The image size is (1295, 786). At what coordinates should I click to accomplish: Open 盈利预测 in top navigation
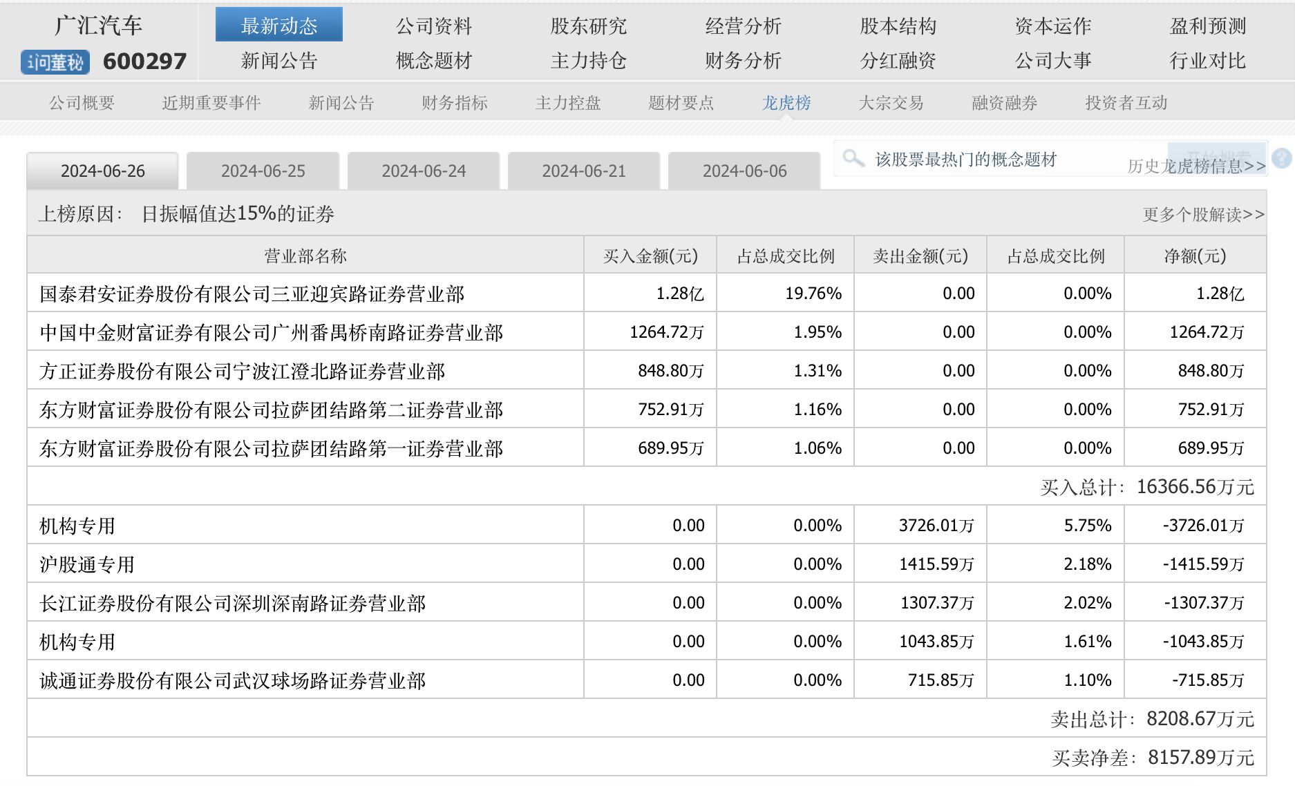coord(1207,26)
